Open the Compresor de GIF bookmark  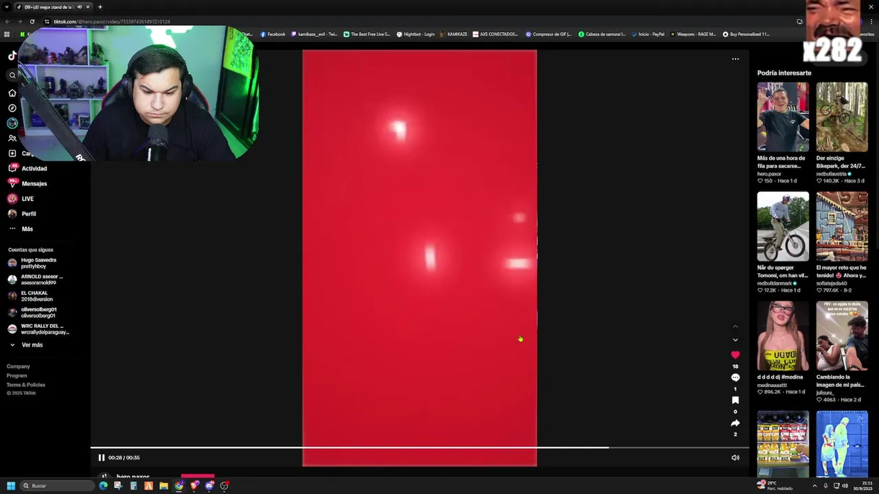(x=548, y=34)
